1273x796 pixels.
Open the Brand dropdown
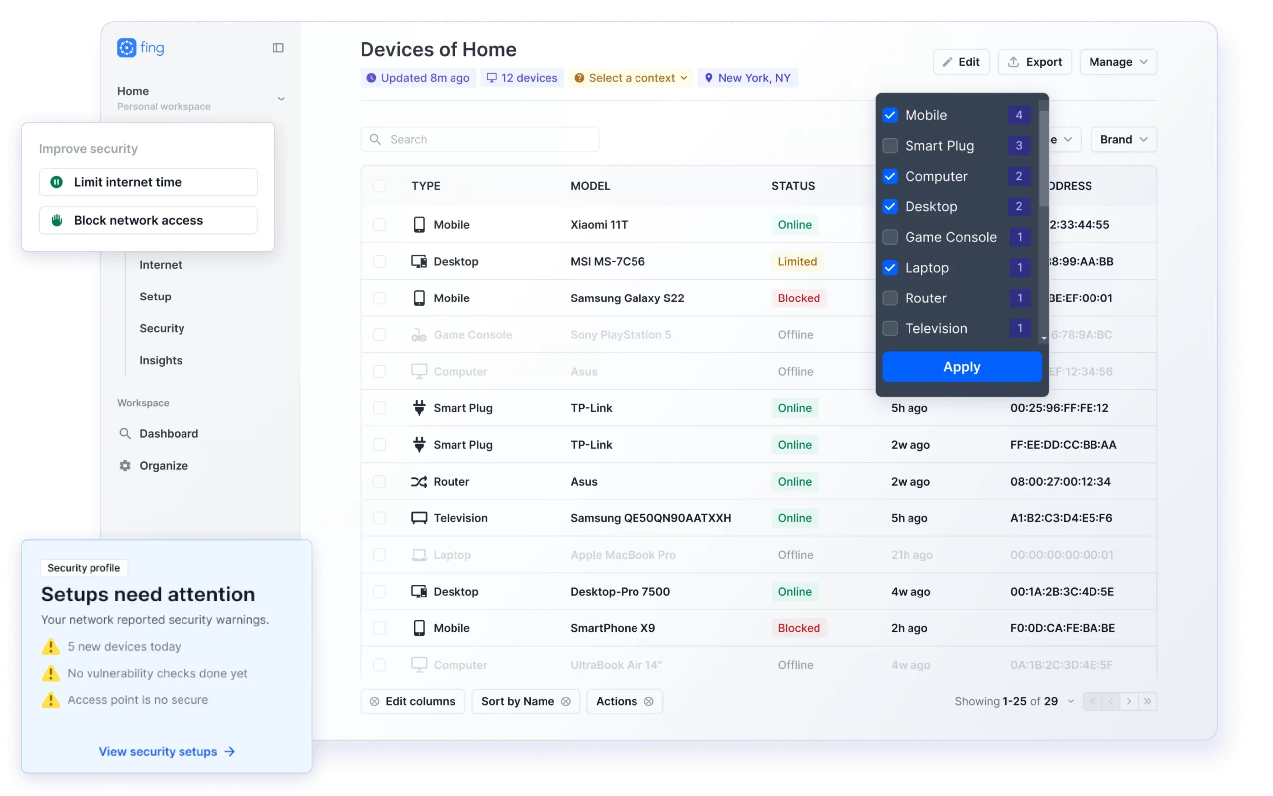(1123, 139)
